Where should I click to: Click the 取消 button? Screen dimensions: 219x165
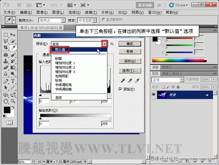click(130, 52)
